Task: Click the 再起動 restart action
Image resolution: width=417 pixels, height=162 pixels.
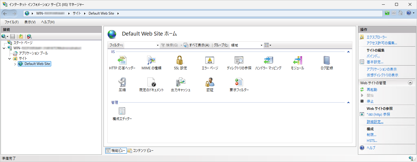Action: click(372, 90)
